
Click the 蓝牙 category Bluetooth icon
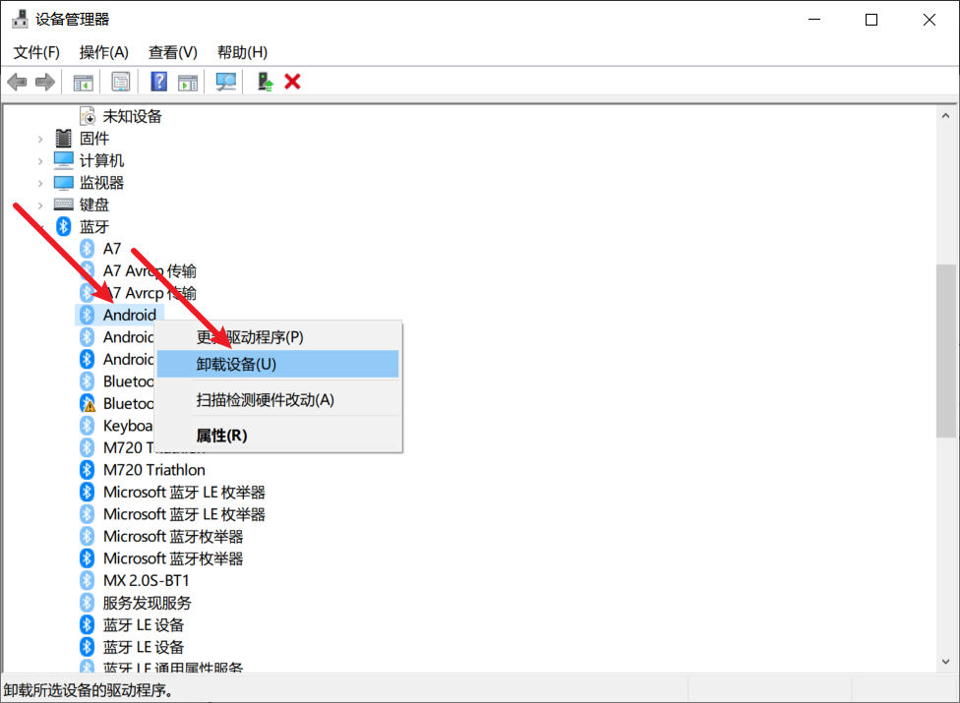point(64,226)
